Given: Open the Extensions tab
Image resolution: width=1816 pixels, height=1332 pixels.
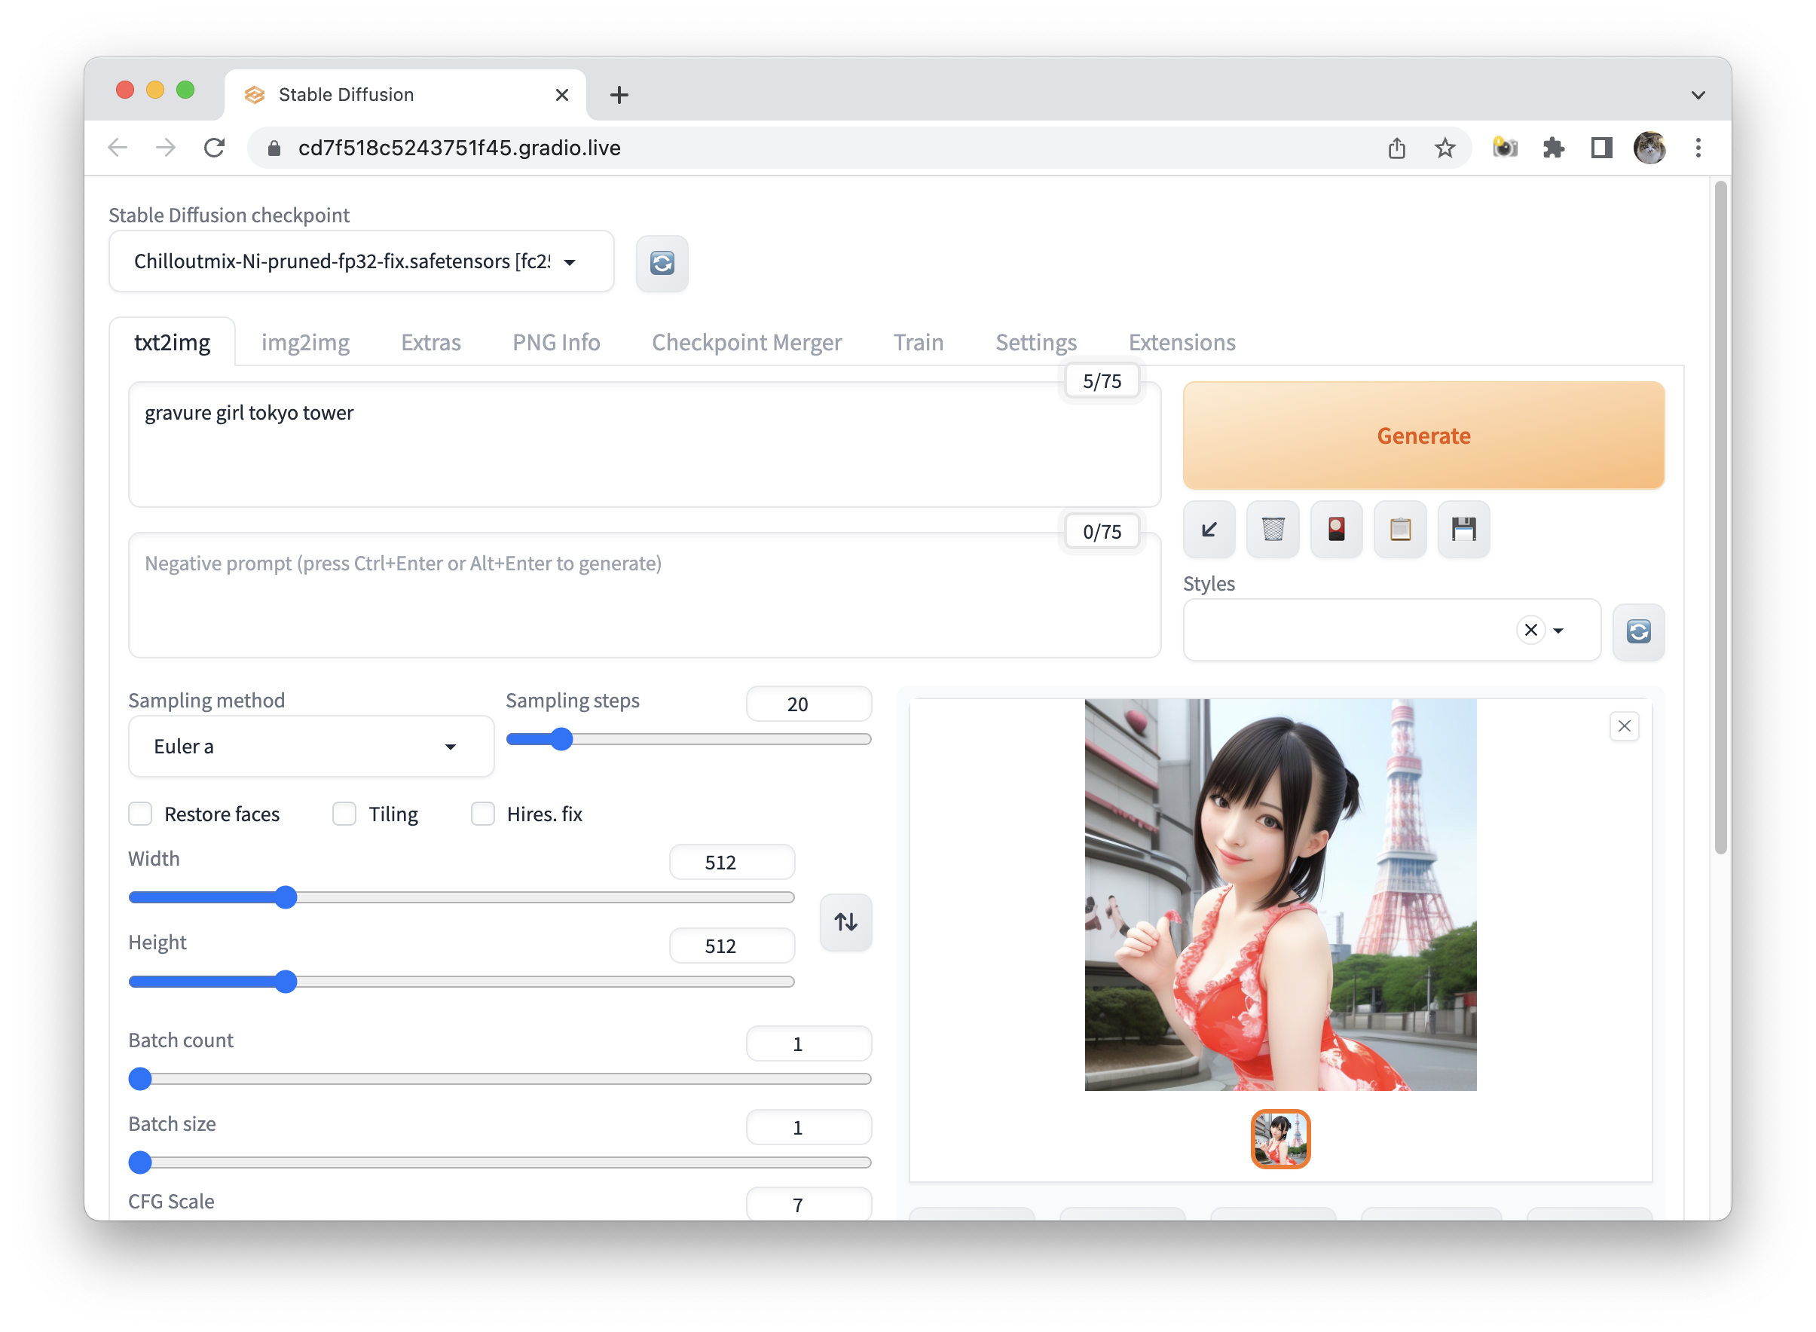Looking at the screenshot, I should coord(1182,342).
